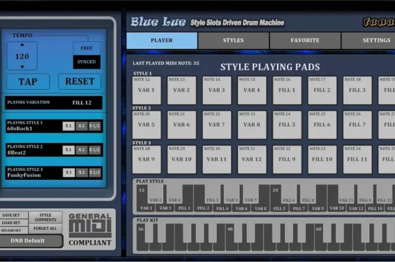This screenshot has width=395, height=262.
Task: Click the LOAD SET button
Action: click(x=14, y=223)
